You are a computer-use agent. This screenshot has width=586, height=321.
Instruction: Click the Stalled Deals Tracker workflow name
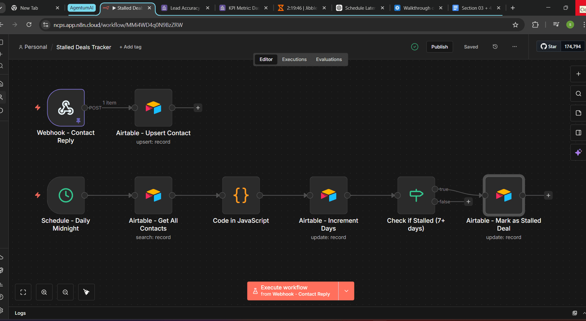[x=84, y=47]
